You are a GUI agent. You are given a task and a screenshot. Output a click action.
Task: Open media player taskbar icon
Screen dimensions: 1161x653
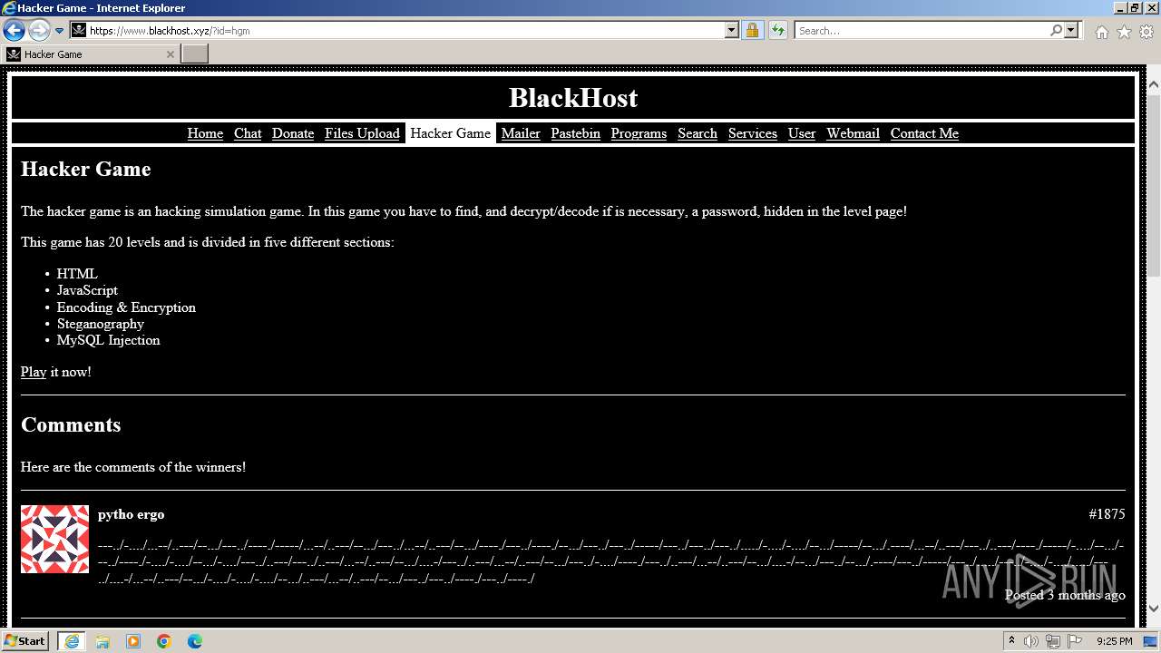pos(133,641)
